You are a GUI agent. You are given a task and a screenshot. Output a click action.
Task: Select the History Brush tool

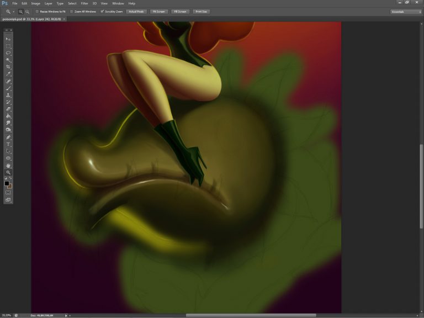[8, 103]
